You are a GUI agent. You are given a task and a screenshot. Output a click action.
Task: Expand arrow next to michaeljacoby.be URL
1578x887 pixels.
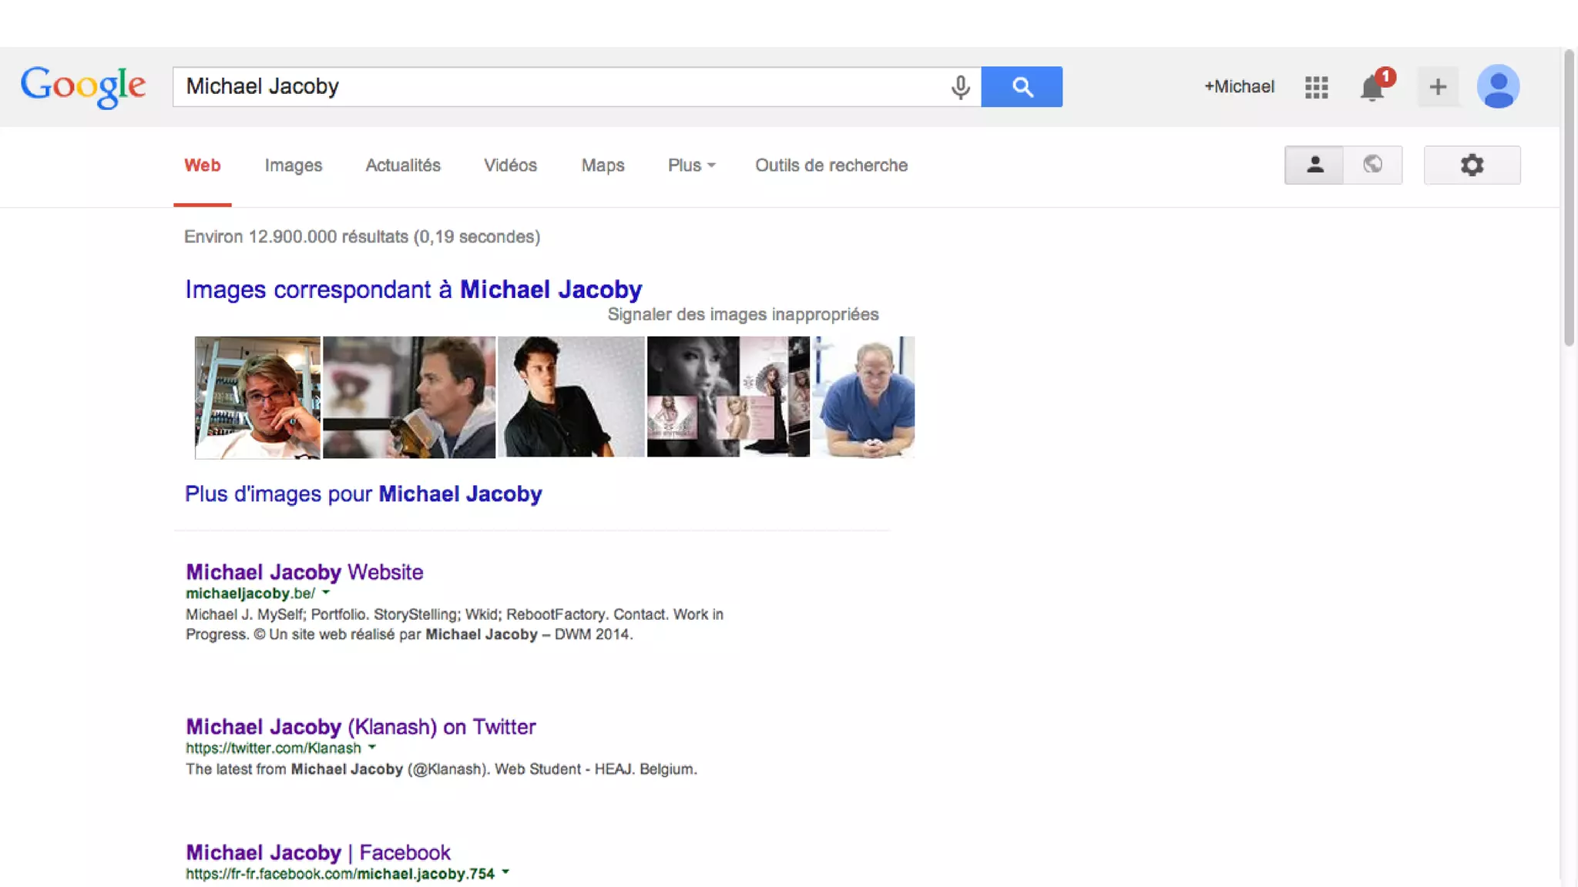point(326,593)
